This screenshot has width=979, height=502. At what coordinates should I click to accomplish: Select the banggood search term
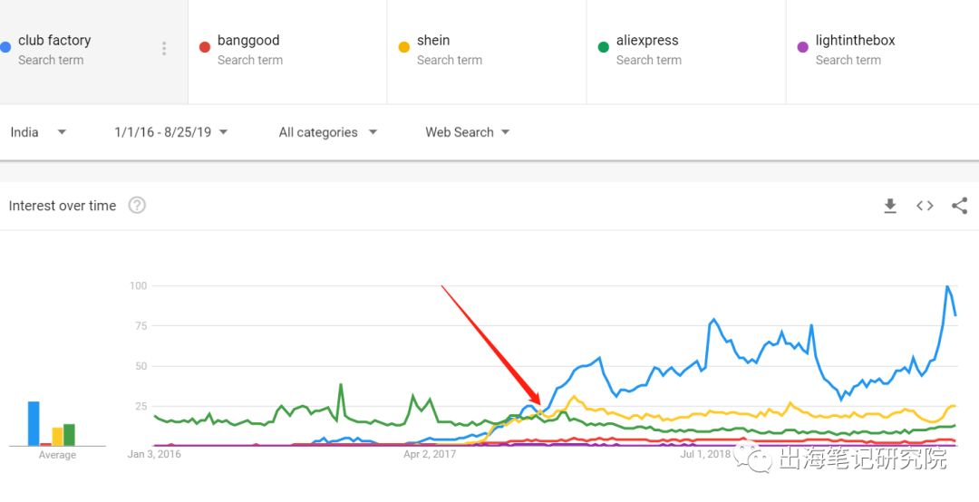[x=248, y=41]
